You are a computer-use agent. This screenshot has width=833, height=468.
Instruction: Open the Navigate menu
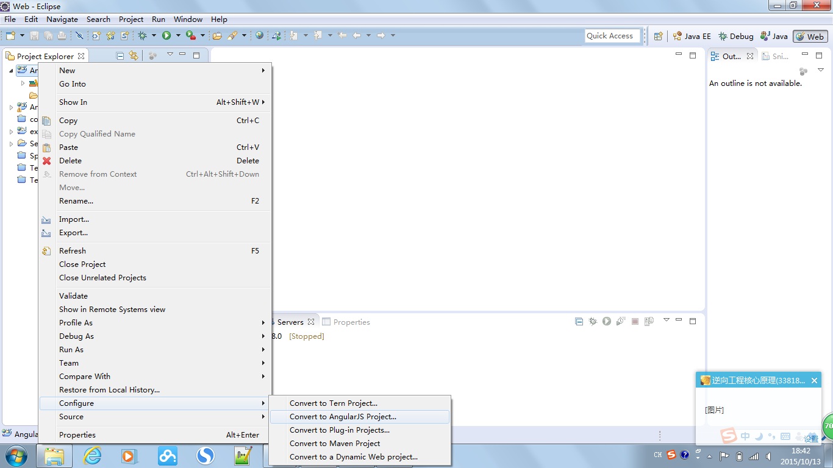[62, 19]
